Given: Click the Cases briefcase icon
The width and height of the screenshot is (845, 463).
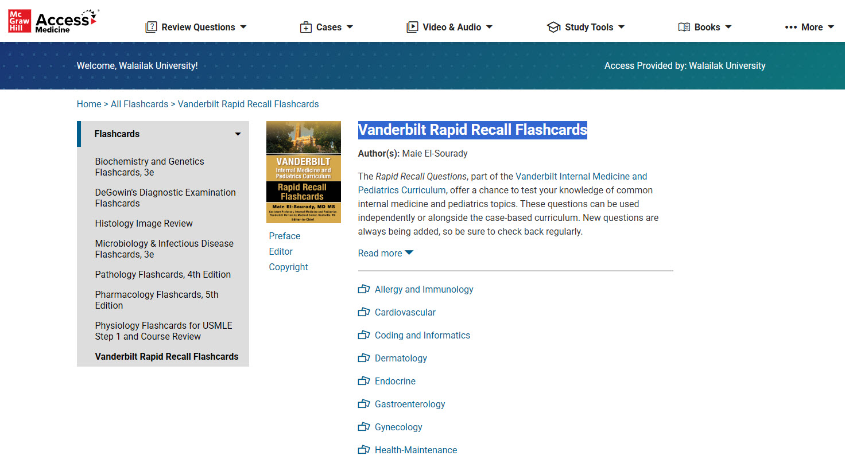Looking at the screenshot, I should coord(306,27).
